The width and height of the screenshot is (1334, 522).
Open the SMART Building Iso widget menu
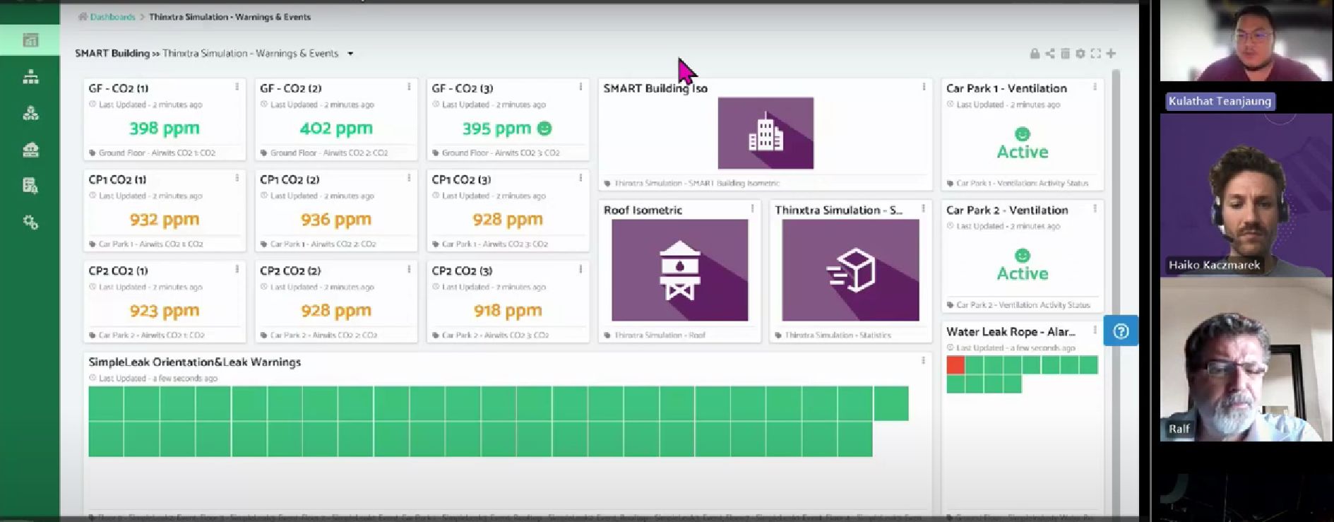click(x=924, y=87)
